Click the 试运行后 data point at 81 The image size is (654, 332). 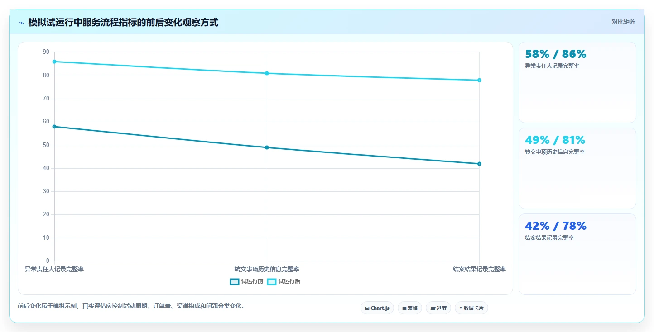(267, 73)
